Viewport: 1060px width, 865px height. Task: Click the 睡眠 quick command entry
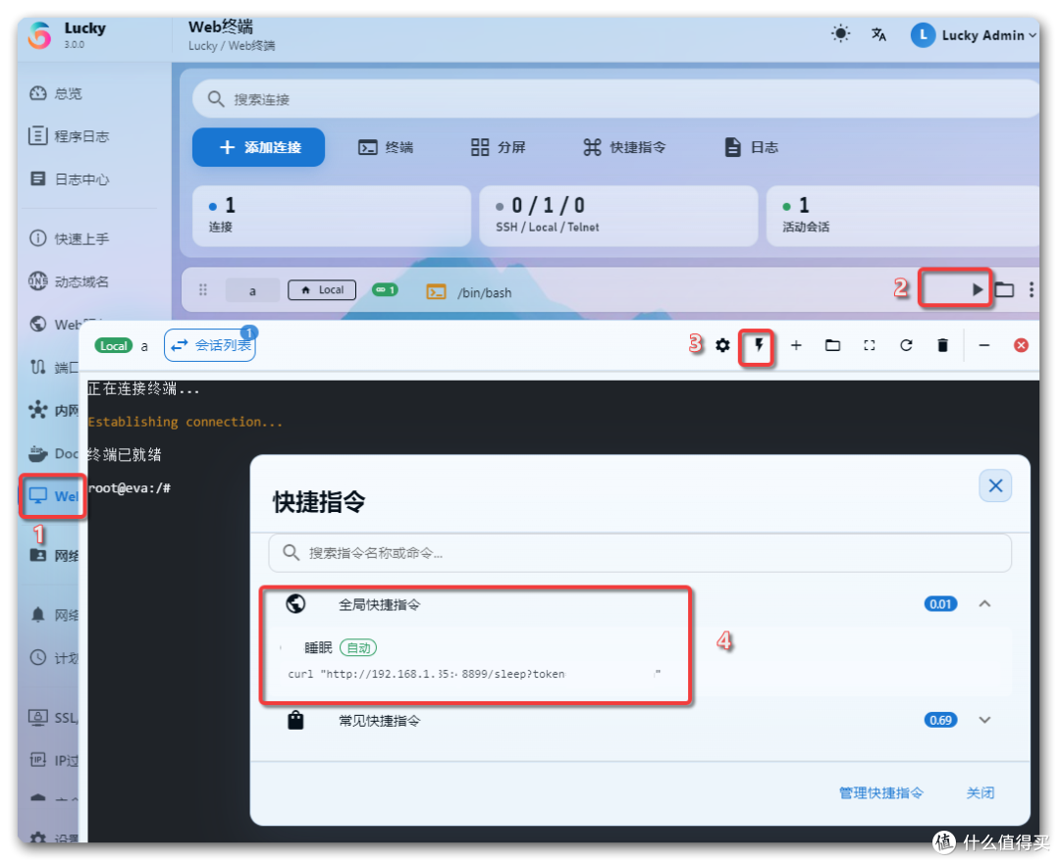318,648
